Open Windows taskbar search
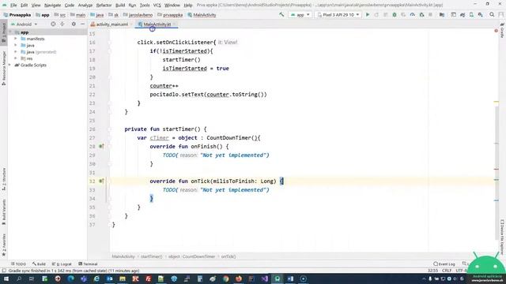506x284 pixels. [x=19, y=278]
